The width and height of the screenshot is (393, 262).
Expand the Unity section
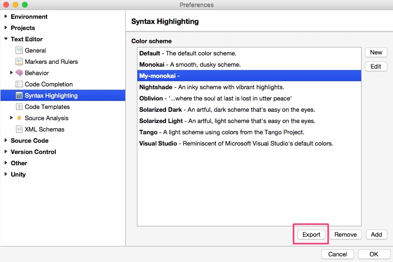pos(6,174)
